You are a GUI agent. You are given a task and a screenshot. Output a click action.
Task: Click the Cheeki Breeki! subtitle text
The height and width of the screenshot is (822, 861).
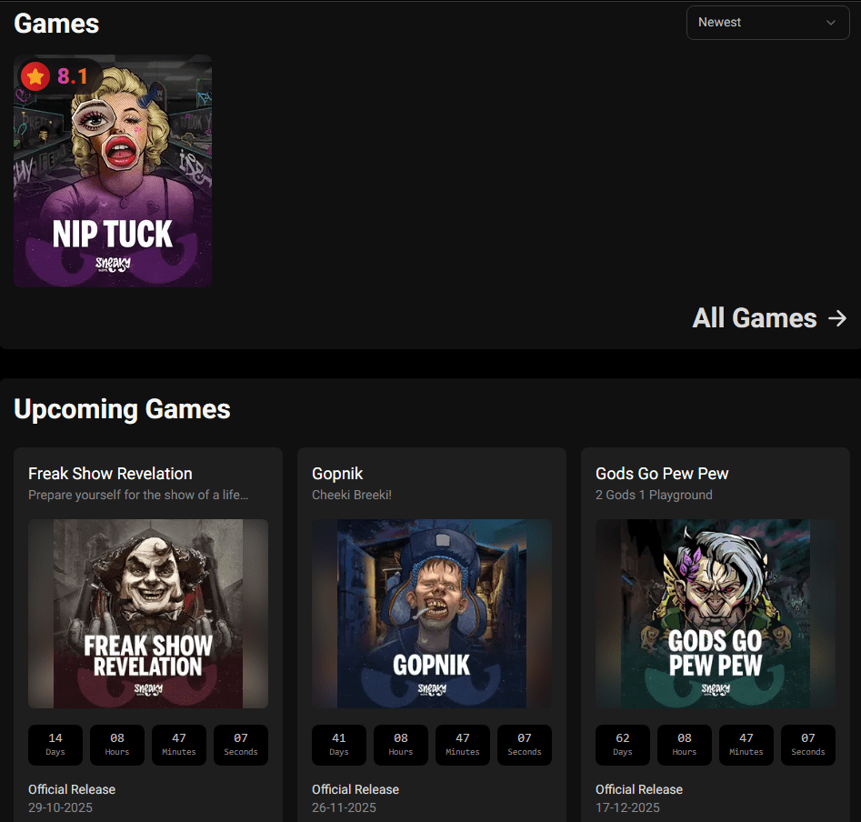[352, 496]
